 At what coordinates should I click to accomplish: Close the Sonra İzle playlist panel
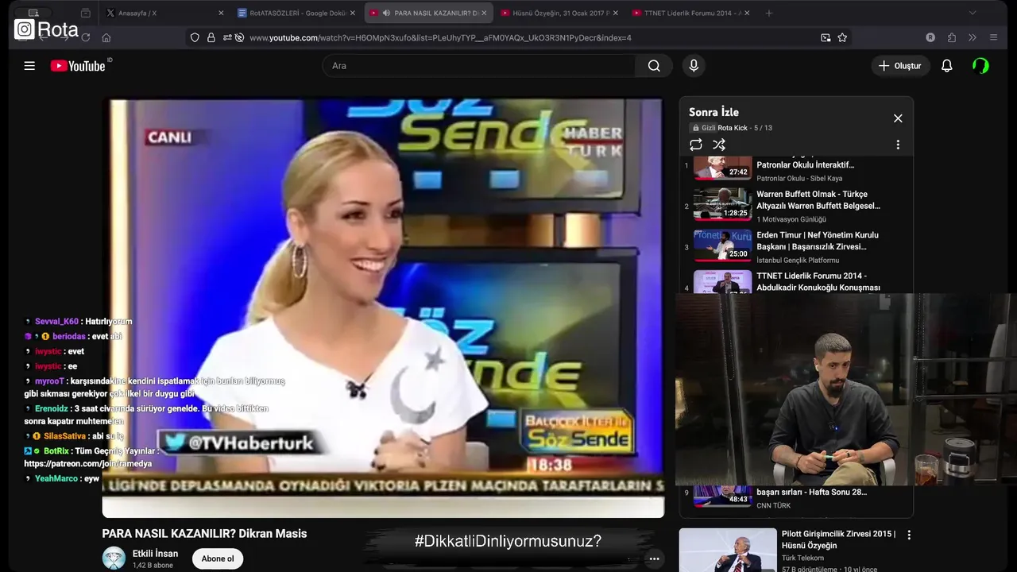pos(898,118)
